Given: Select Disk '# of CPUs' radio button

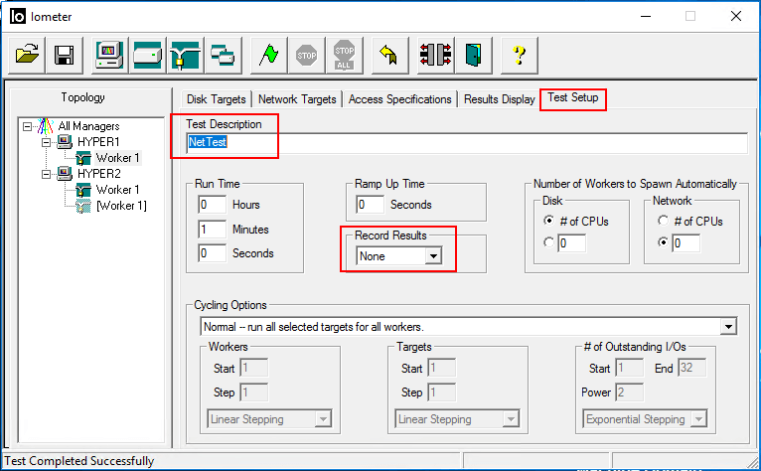Looking at the screenshot, I should point(549,221).
